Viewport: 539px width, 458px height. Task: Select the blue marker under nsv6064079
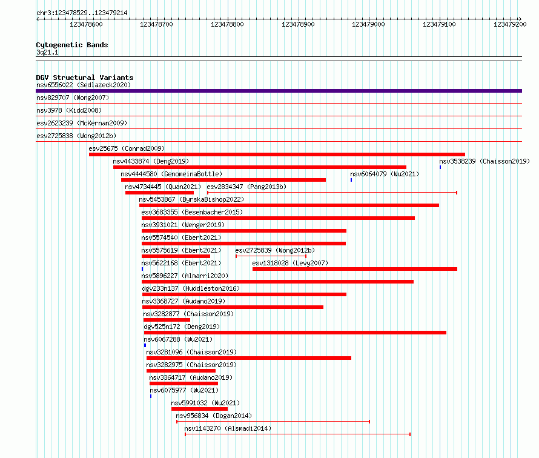[x=351, y=180]
